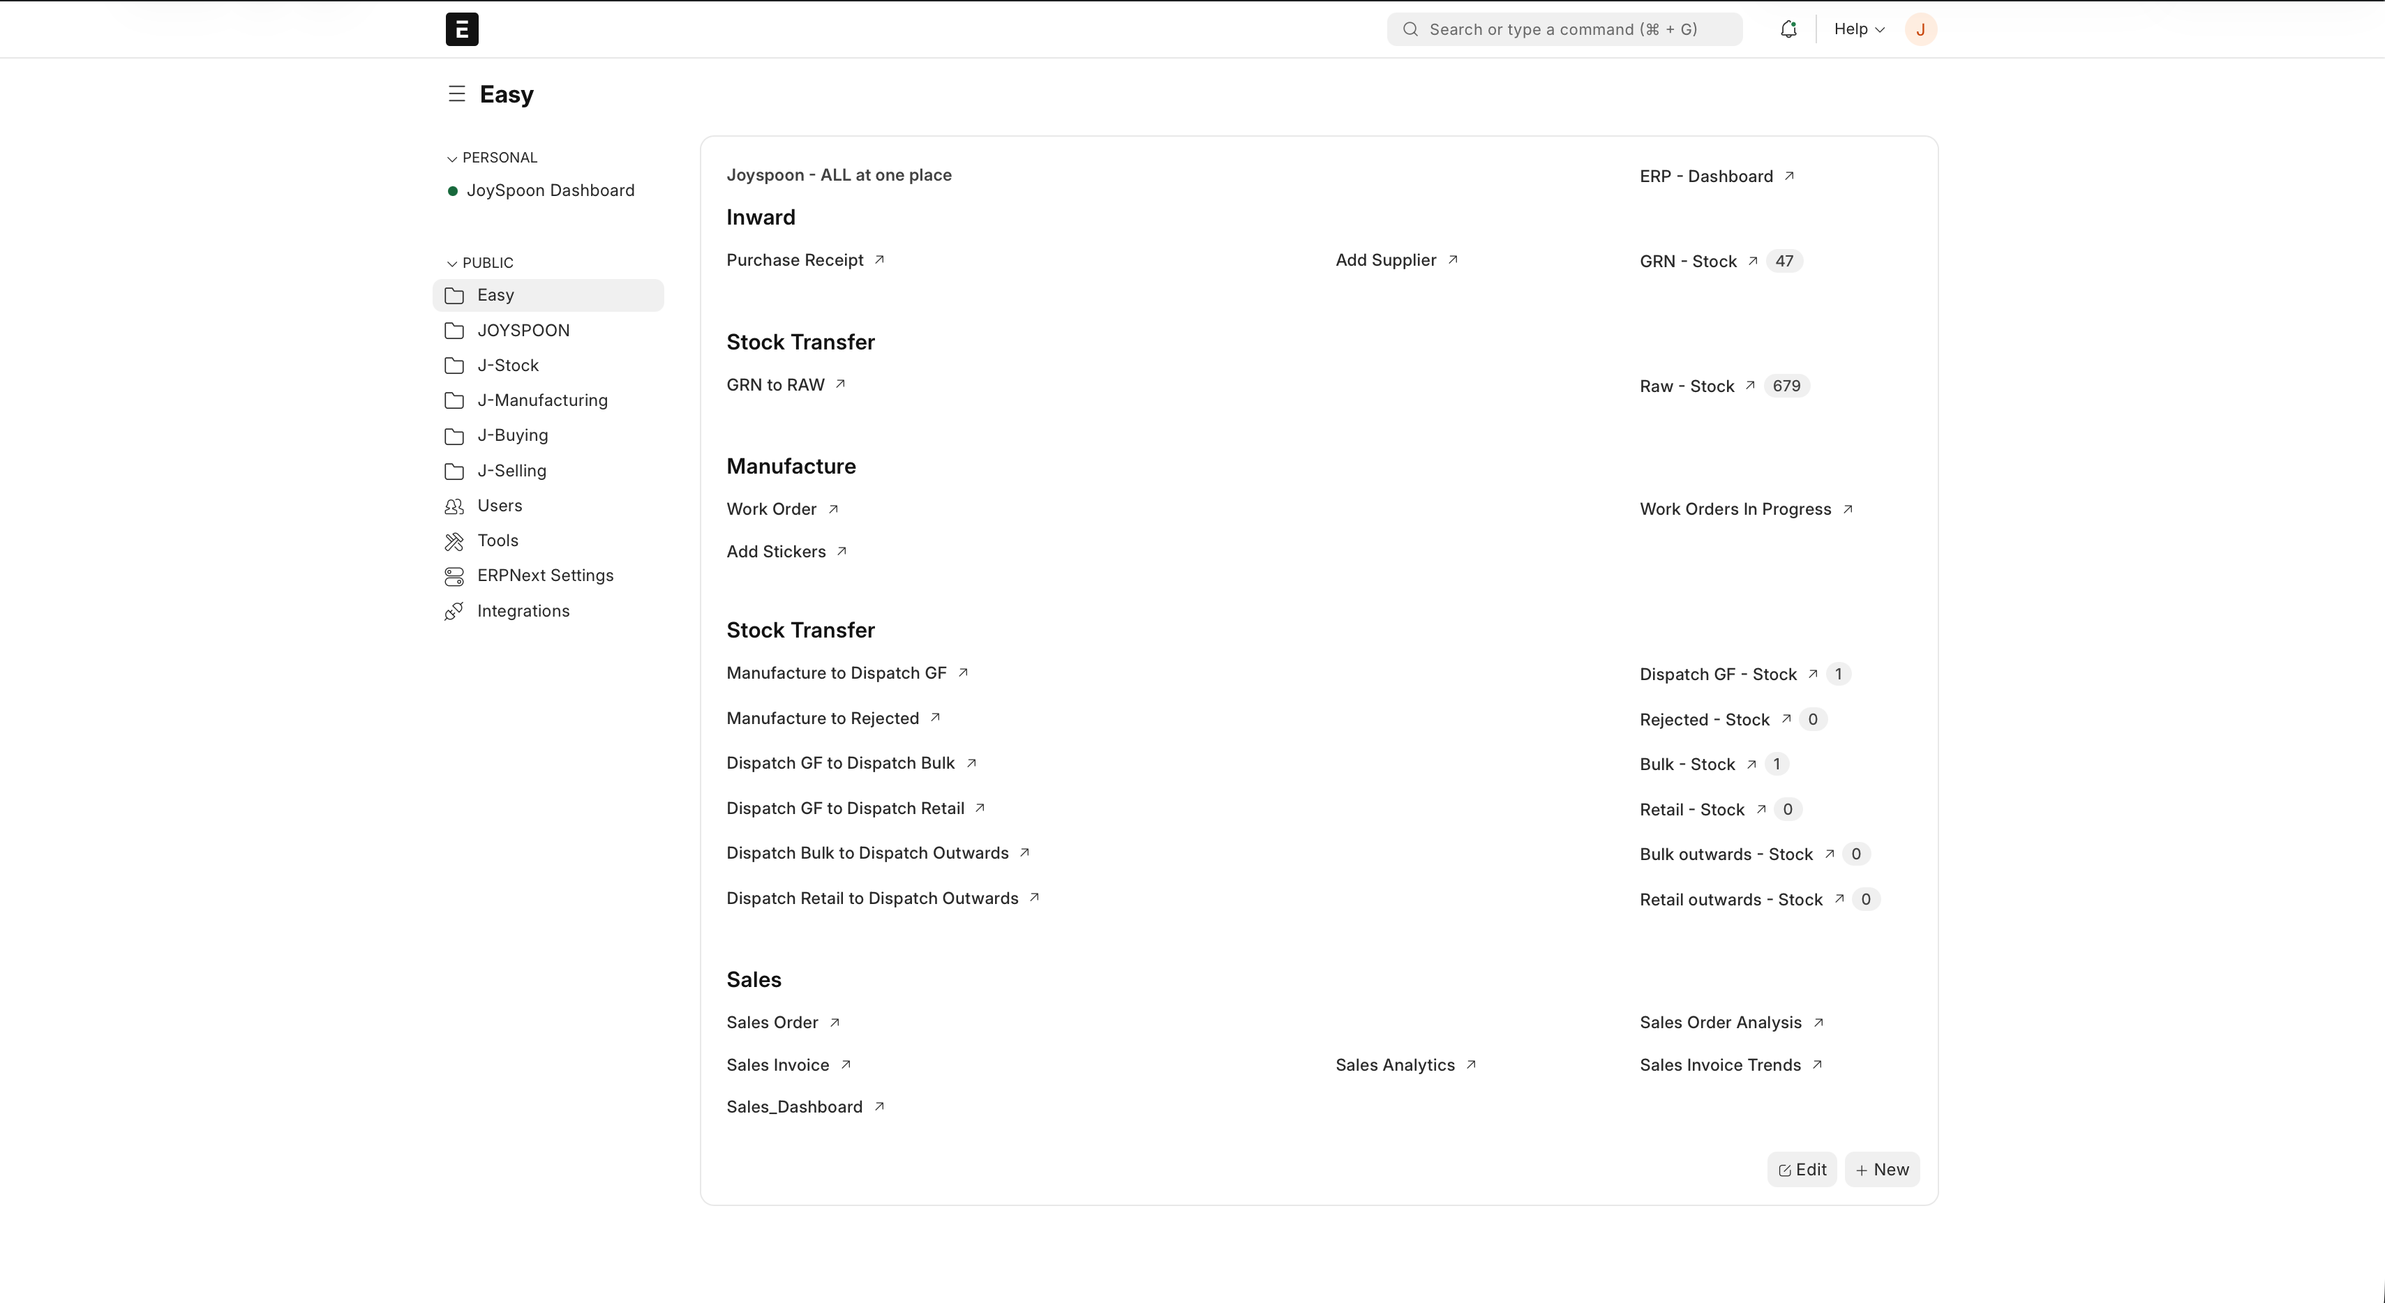Select the J-Buying workspace label
Viewport: 2385px width, 1303px height.
(x=513, y=436)
